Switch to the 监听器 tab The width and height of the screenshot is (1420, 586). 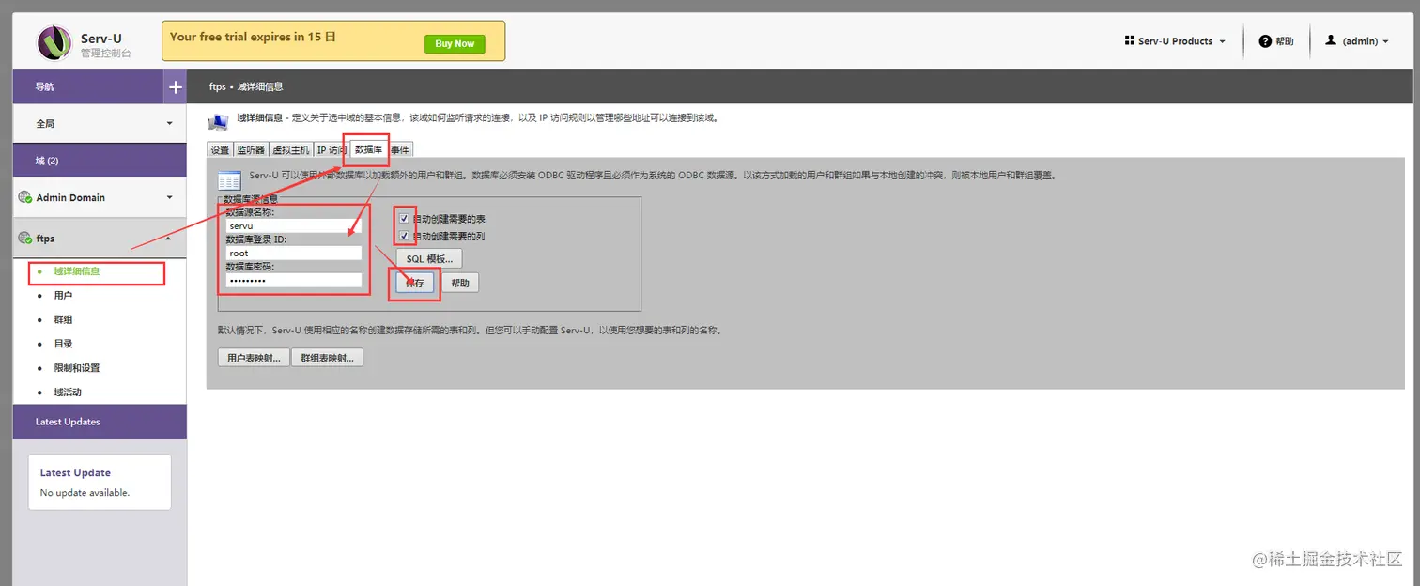[251, 149]
